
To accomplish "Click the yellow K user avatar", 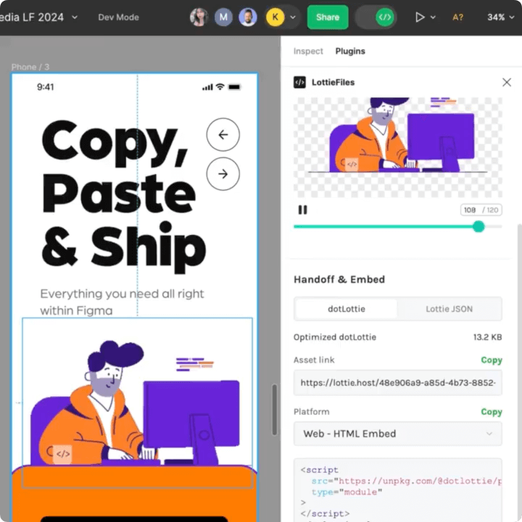I will point(275,17).
